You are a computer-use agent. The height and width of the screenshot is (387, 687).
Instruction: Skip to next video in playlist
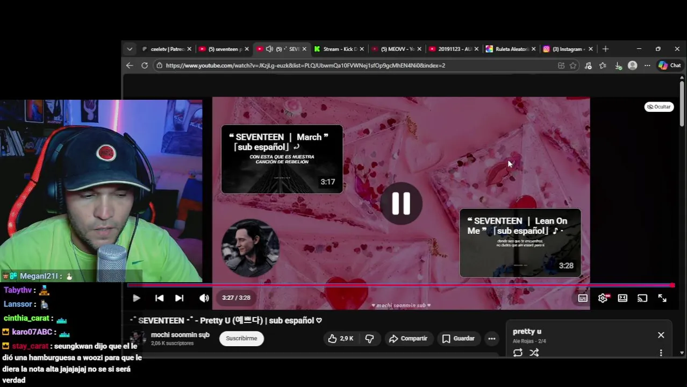coord(180,298)
